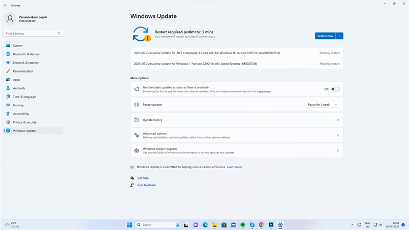Click the Get help link
Viewport: 409px width, 230px height.
143,178
